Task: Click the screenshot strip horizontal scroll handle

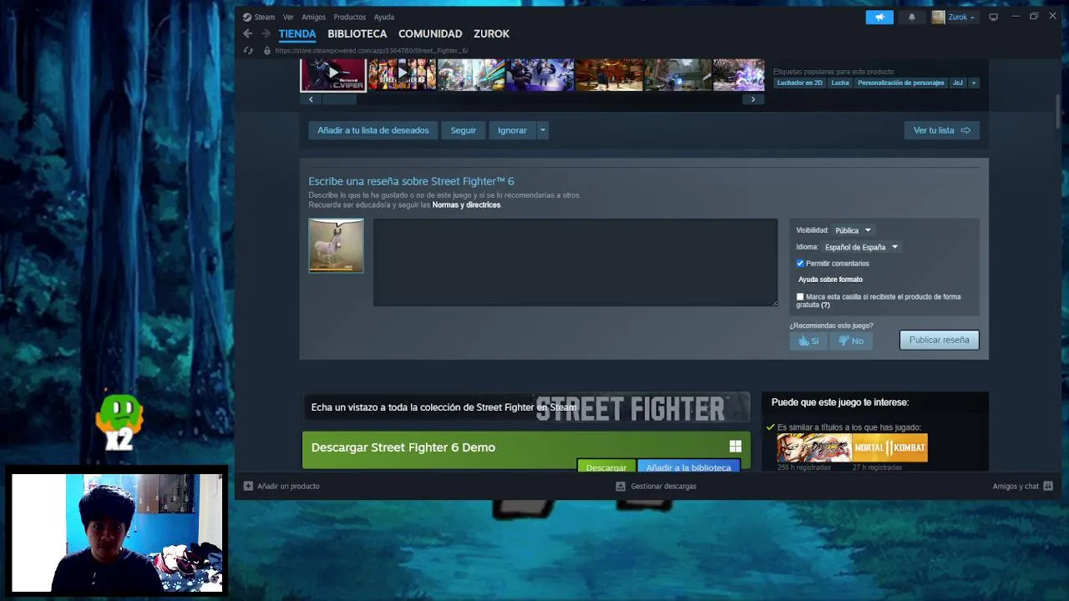Action: 339,99
